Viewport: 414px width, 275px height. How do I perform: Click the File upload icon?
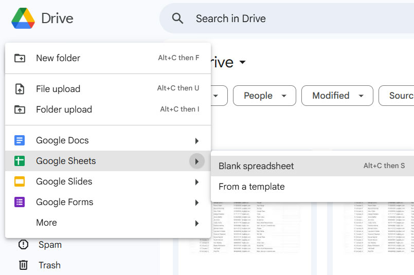20,89
